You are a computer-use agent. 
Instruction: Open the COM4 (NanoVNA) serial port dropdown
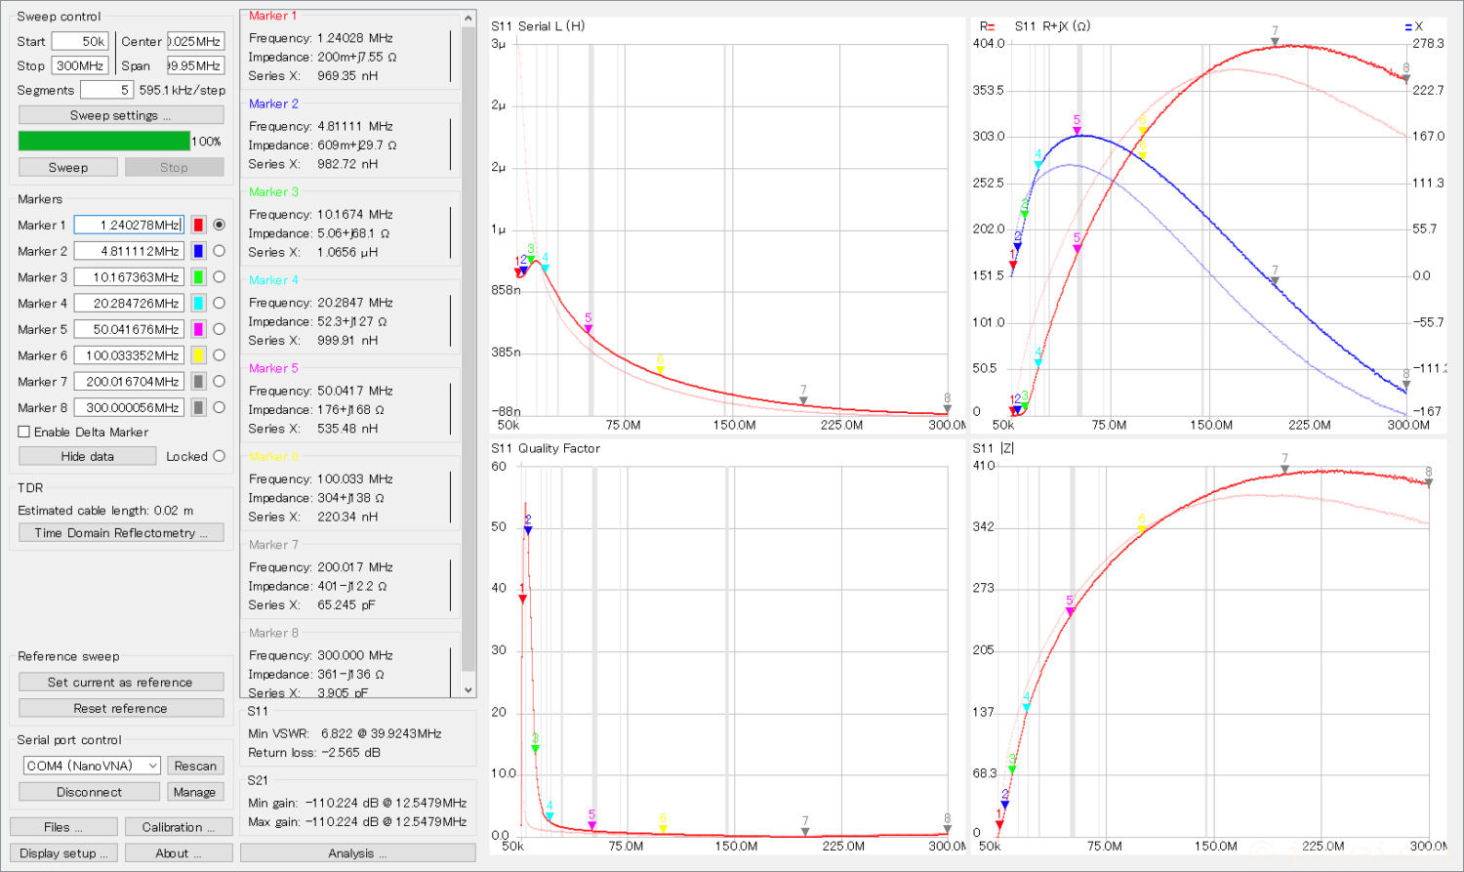(92, 766)
